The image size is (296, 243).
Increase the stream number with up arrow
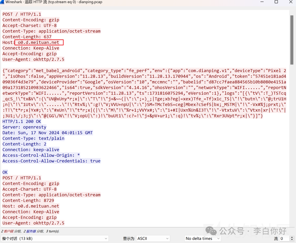point(292,237)
